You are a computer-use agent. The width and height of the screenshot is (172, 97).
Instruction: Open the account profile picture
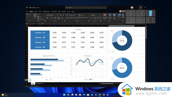[x=132, y=8]
